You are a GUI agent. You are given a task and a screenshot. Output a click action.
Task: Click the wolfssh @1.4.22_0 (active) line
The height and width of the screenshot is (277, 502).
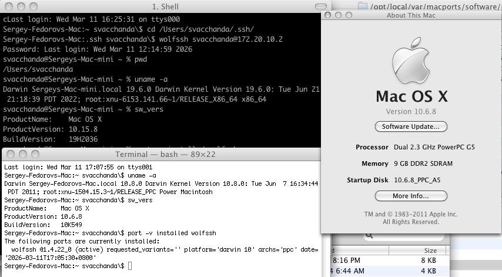165,249
